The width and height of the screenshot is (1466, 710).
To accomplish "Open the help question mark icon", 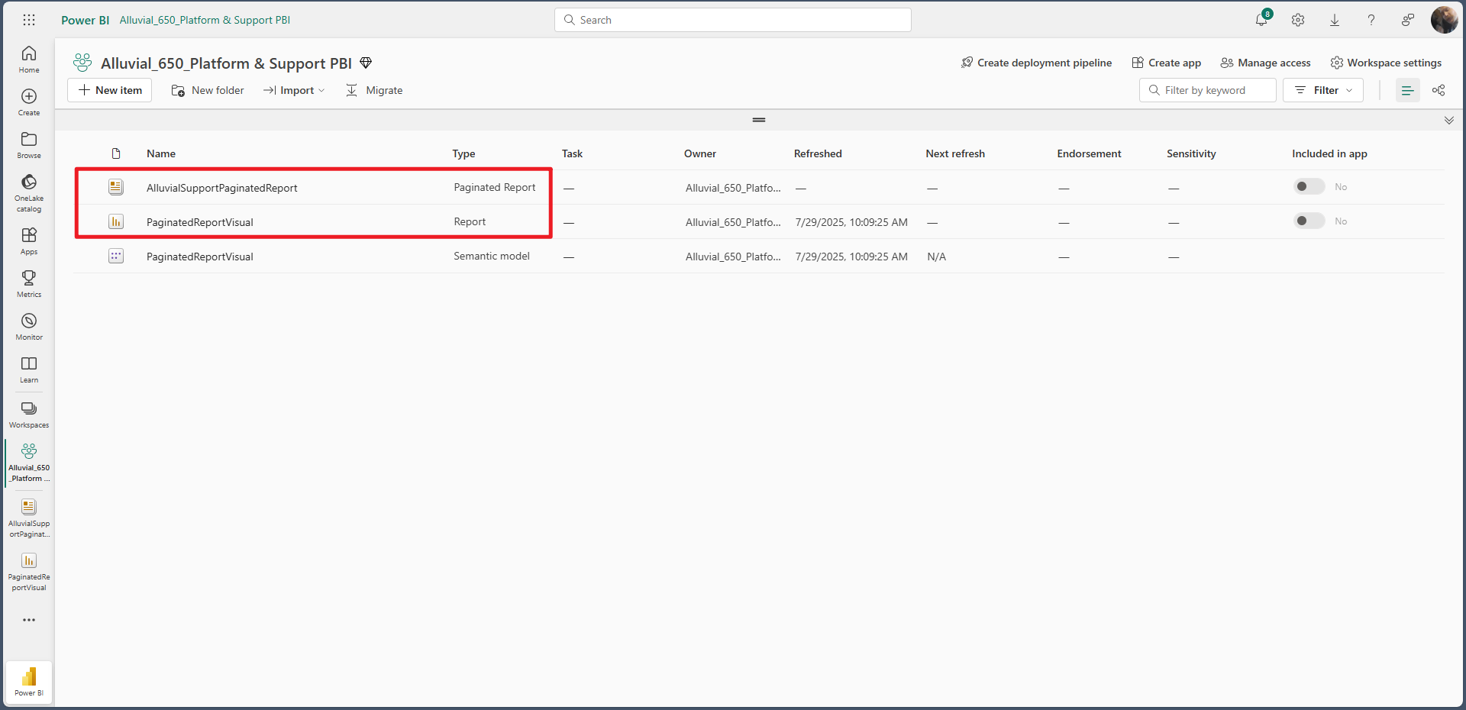I will point(1371,21).
